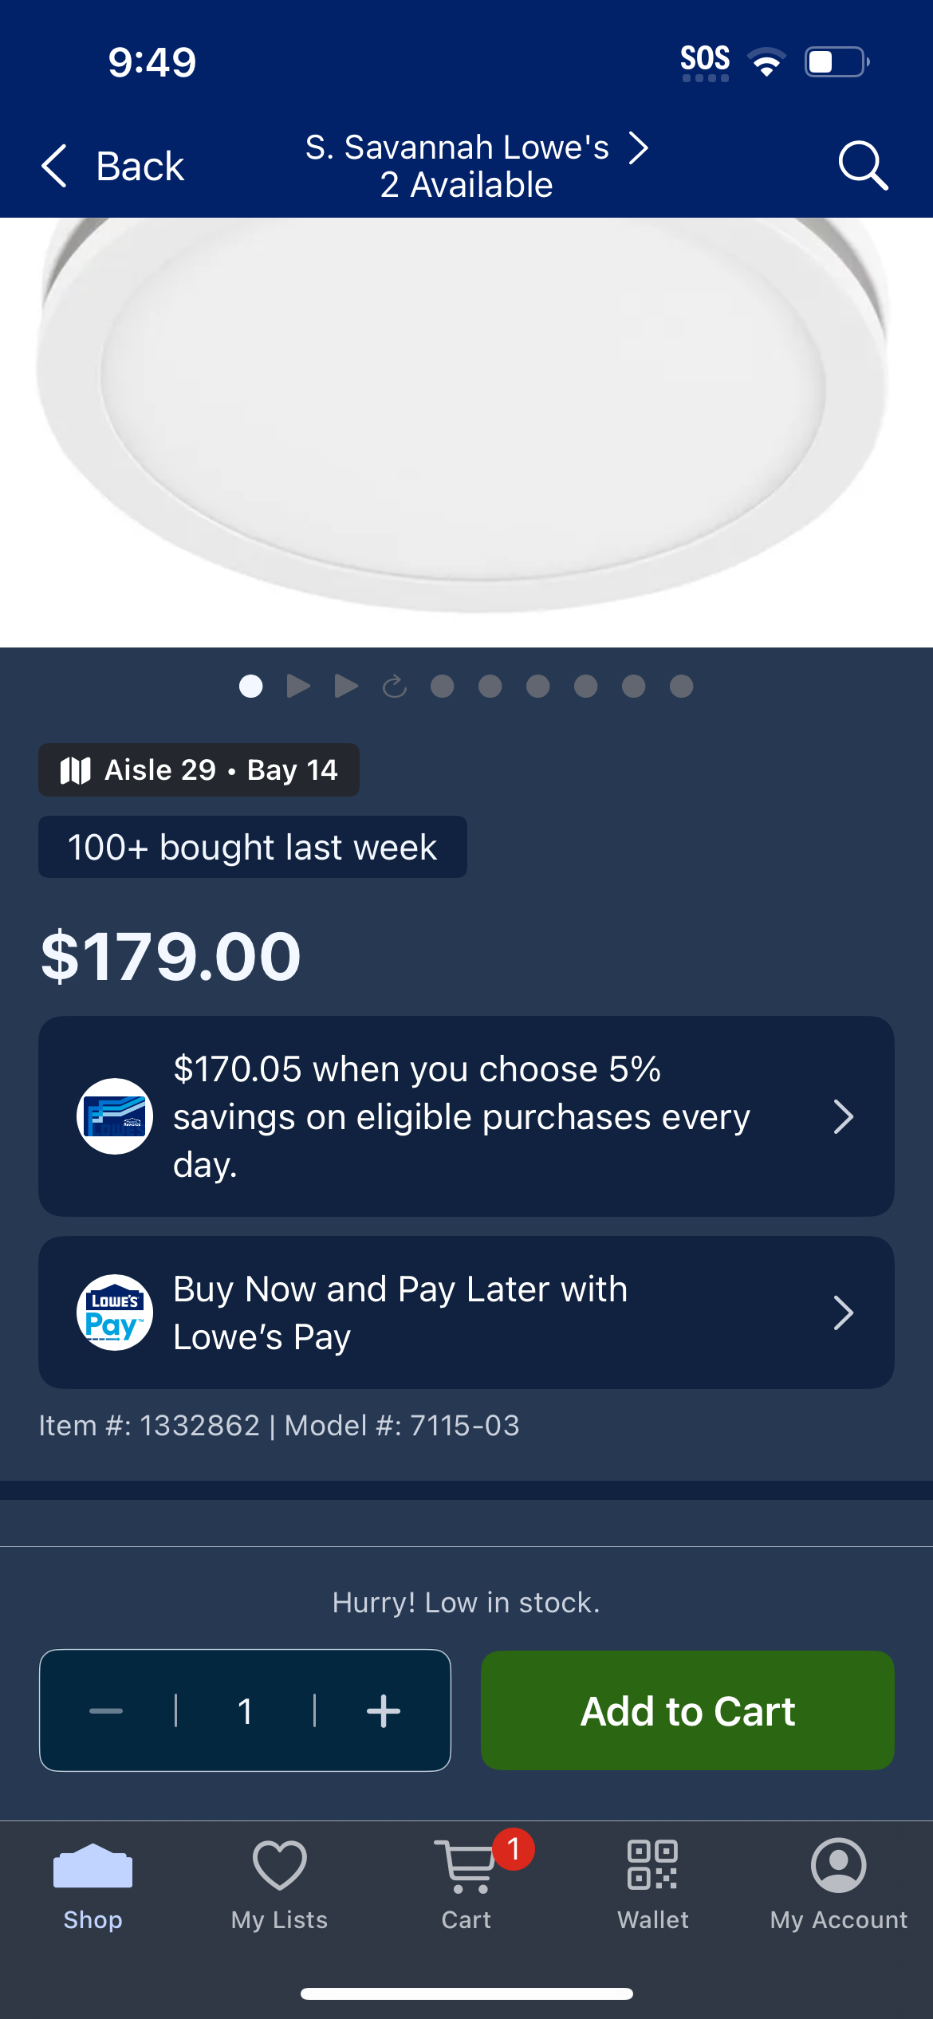Select the last image carousel dot
Screen dimensions: 933x2019
[x=681, y=686]
